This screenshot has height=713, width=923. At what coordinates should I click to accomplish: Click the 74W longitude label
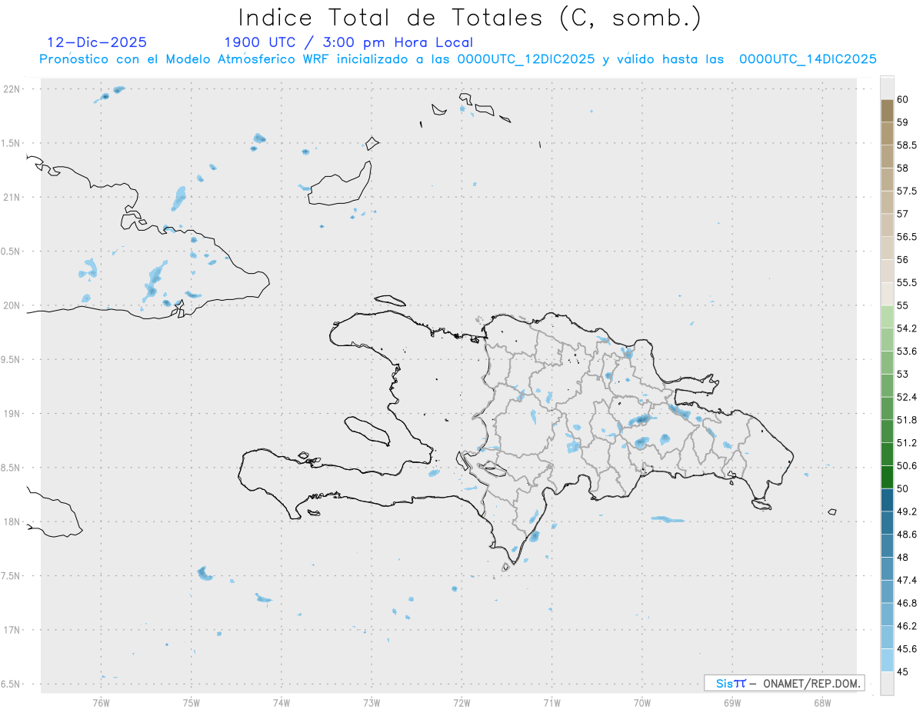click(x=282, y=702)
